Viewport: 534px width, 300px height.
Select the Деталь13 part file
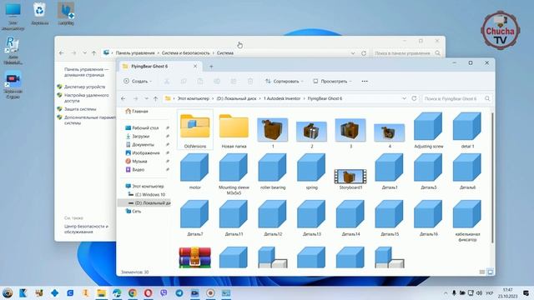click(311, 217)
